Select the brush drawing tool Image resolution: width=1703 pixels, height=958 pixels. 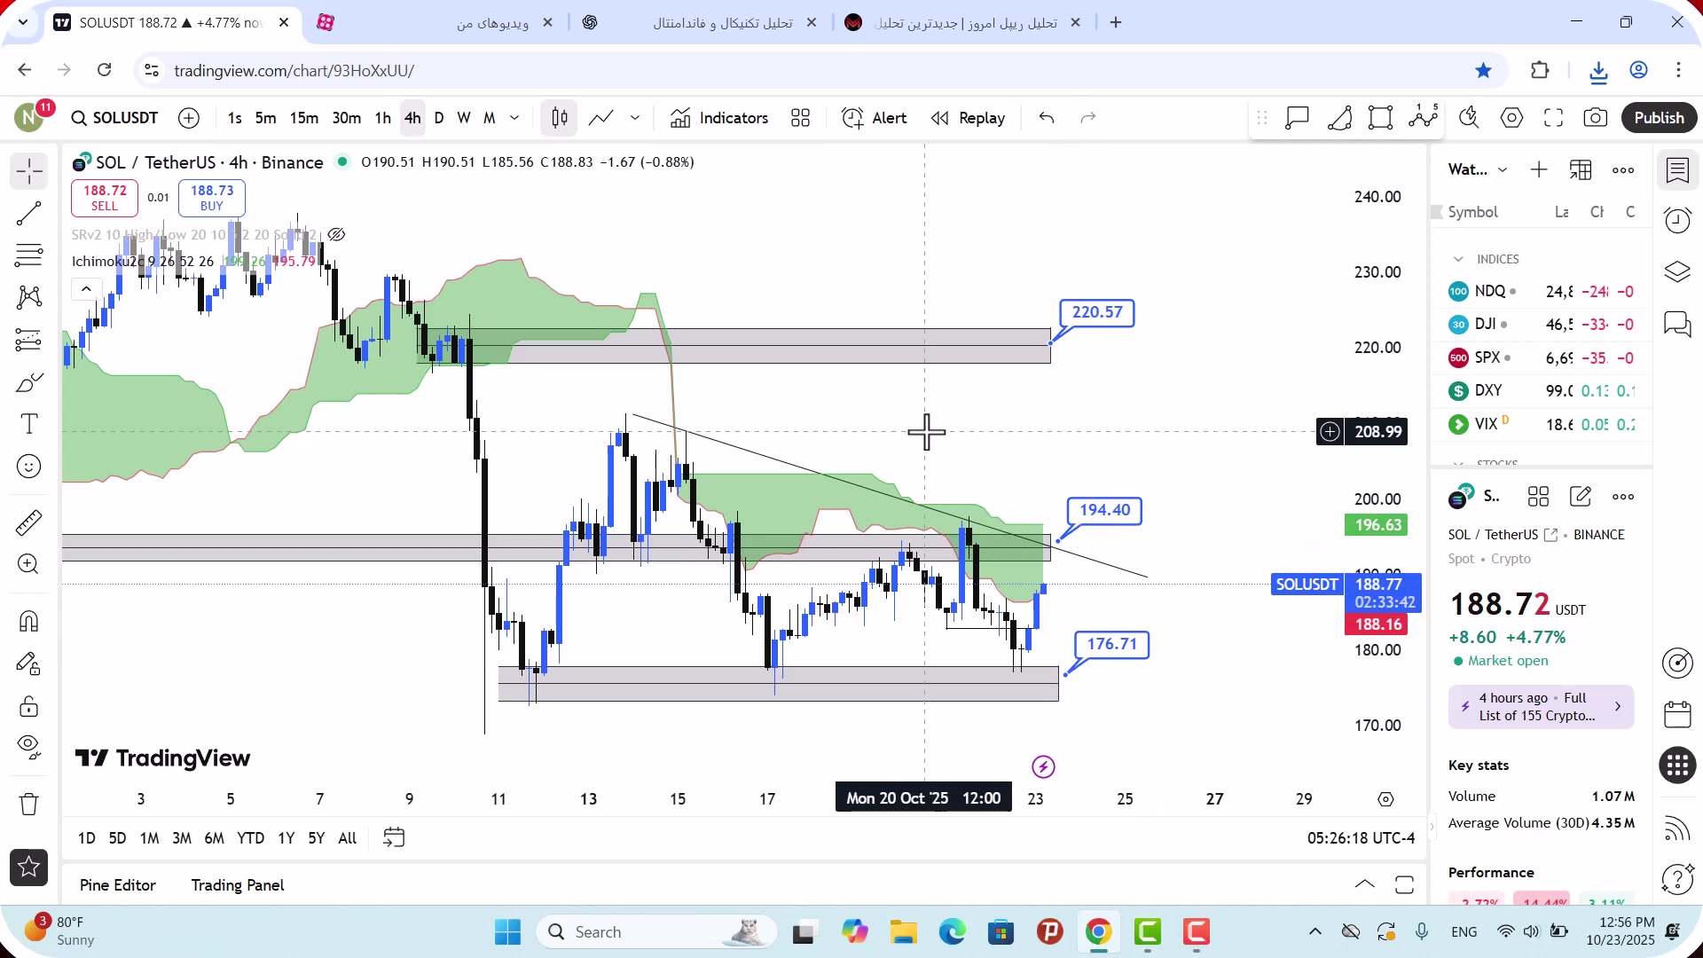[29, 382]
